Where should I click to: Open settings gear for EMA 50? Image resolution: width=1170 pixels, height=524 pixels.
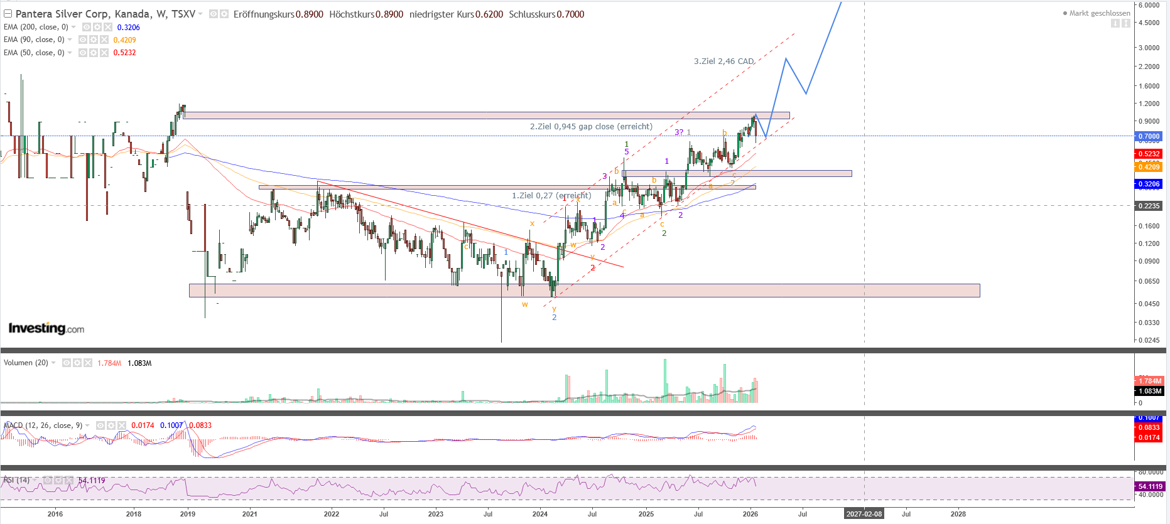(94, 53)
